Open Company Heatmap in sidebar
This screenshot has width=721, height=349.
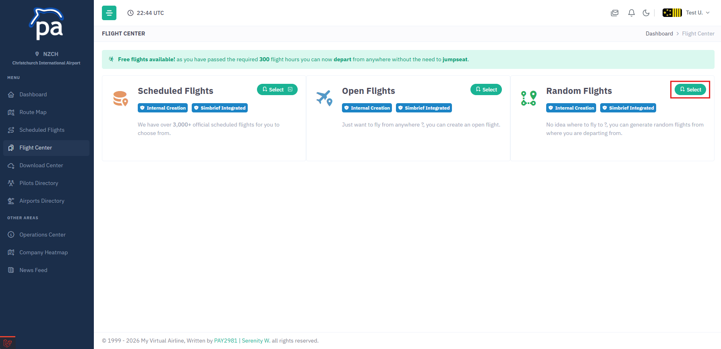(46, 252)
